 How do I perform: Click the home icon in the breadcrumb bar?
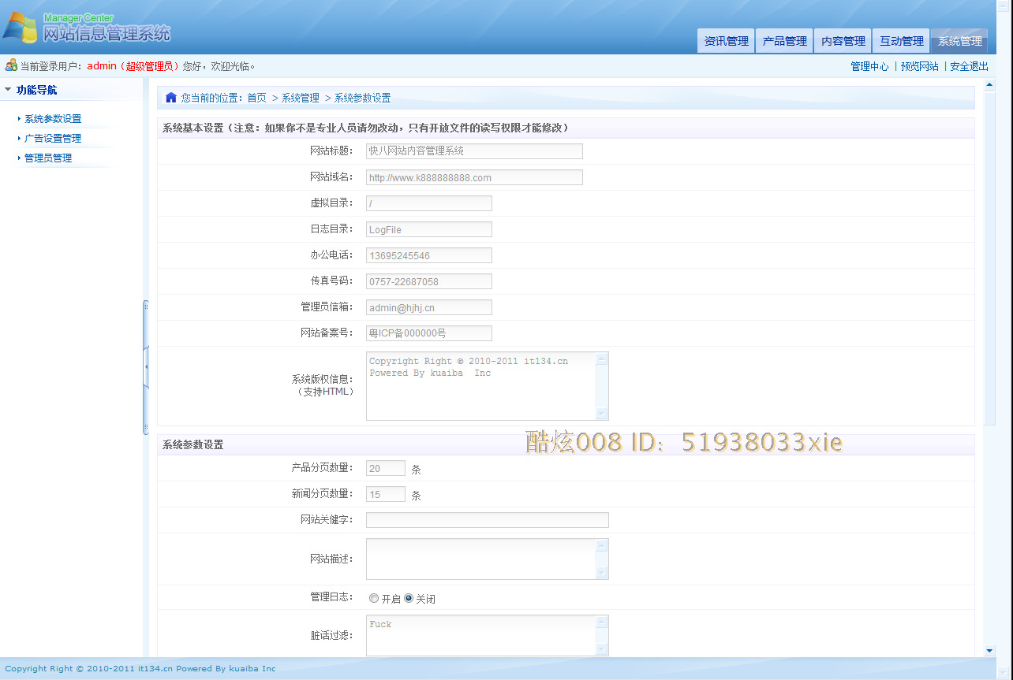point(171,97)
